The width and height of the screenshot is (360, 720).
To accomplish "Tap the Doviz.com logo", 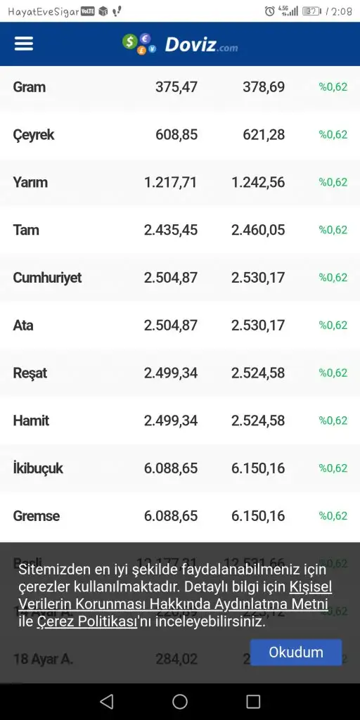I will tap(180, 44).
